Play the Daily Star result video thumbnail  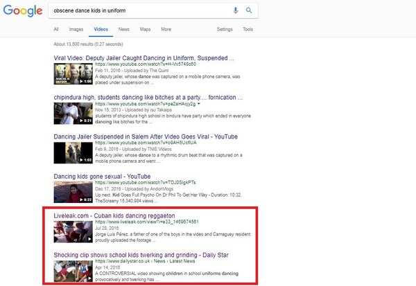point(73,271)
